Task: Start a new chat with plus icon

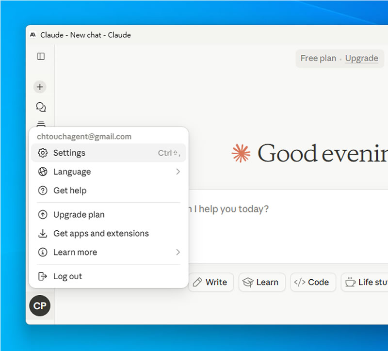Action: [x=40, y=87]
